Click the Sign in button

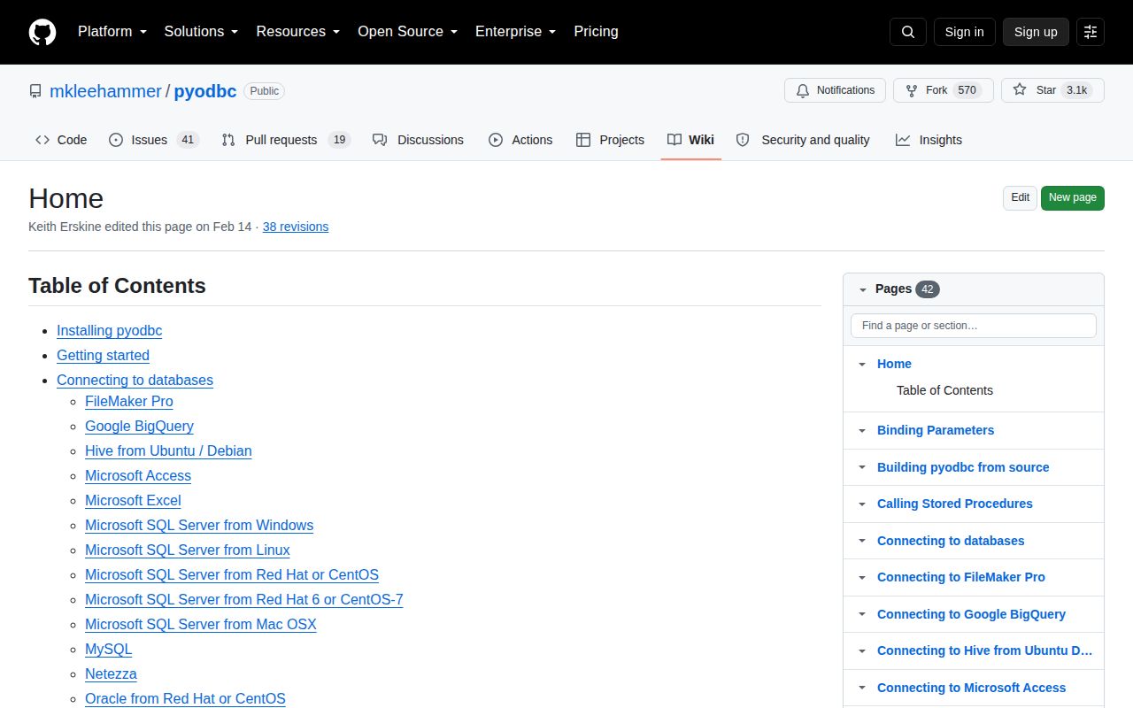(964, 32)
